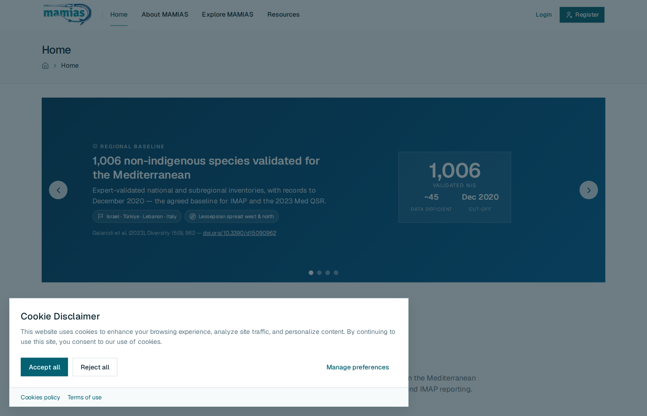Image resolution: width=647 pixels, height=416 pixels.
Task: Click the Cookie Disclaimer heading
Action: pos(60,316)
